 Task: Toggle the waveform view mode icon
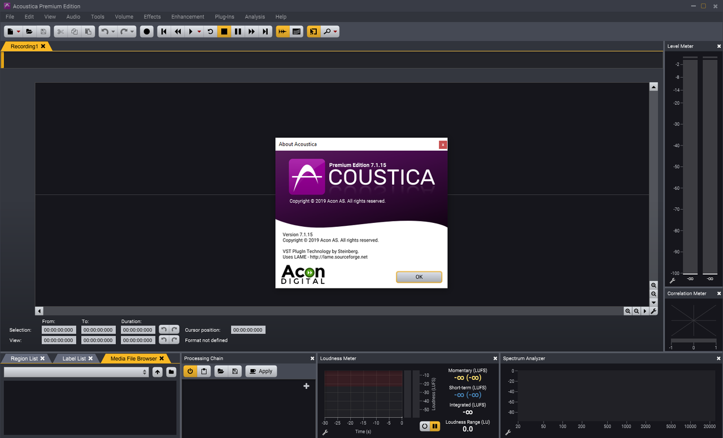click(x=282, y=32)
